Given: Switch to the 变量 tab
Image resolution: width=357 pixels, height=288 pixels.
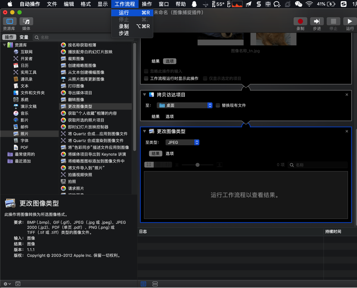Looking at the screenshot, I should [x=24, y=37].
